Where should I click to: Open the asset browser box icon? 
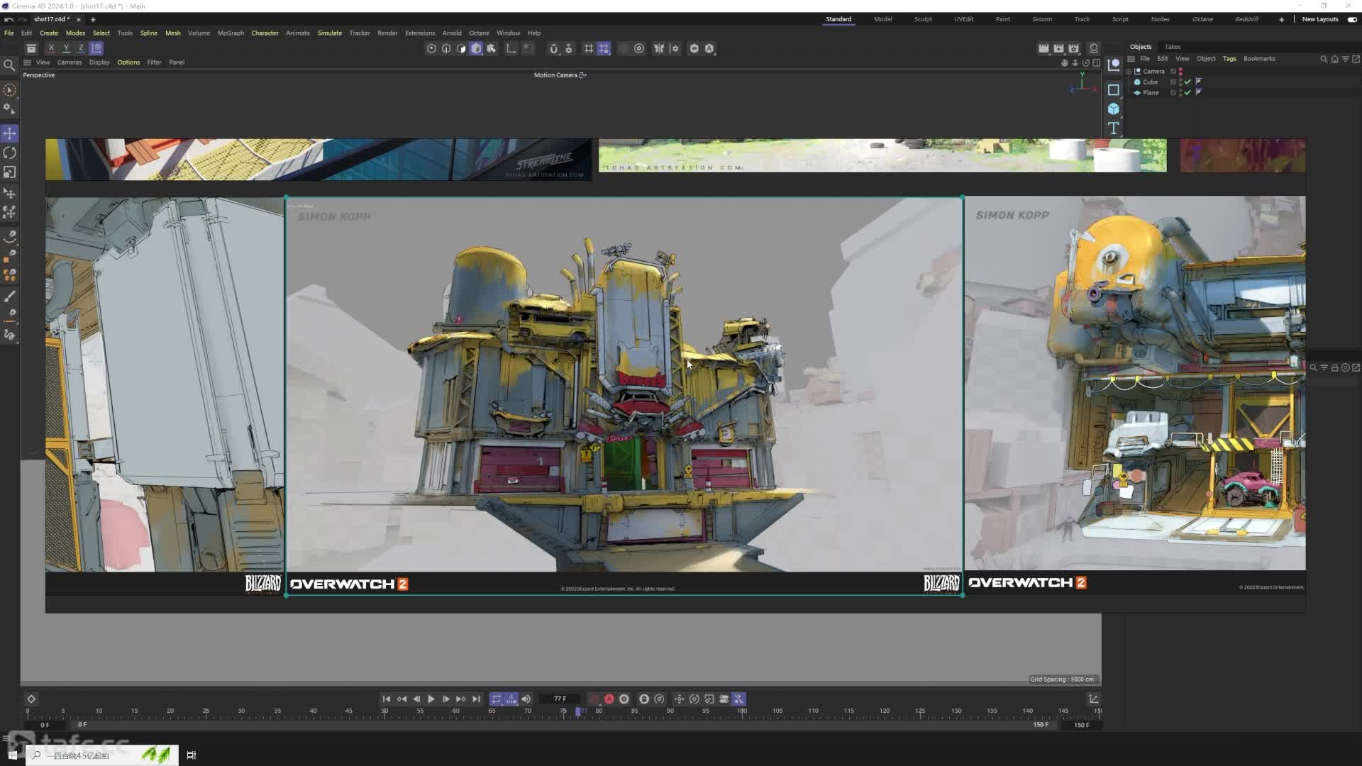[31, 48]
